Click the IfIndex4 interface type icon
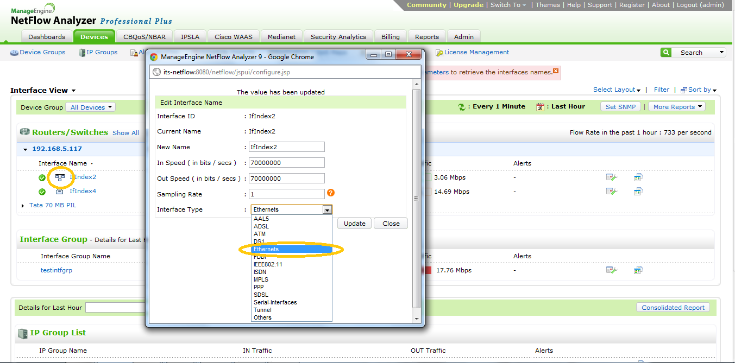 click(60, 191)
